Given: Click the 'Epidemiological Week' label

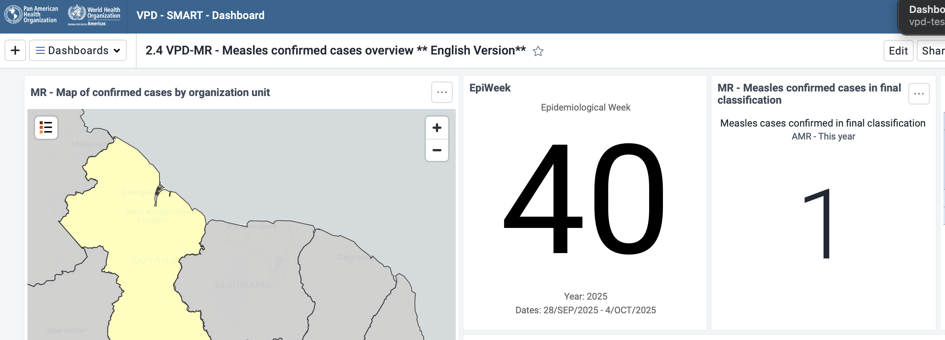Looking at the screenshot, I should pos(585,107).
